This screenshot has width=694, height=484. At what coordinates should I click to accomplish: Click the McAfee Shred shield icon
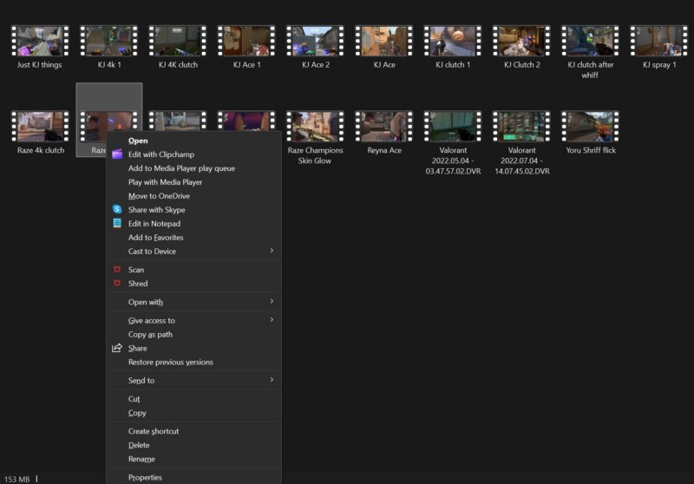pos(117,284)
